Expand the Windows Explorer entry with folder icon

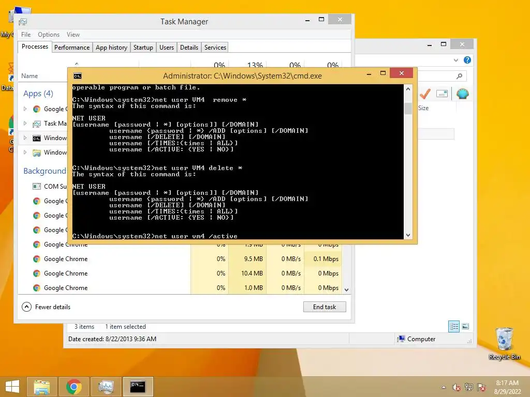[x=25, y=152]
